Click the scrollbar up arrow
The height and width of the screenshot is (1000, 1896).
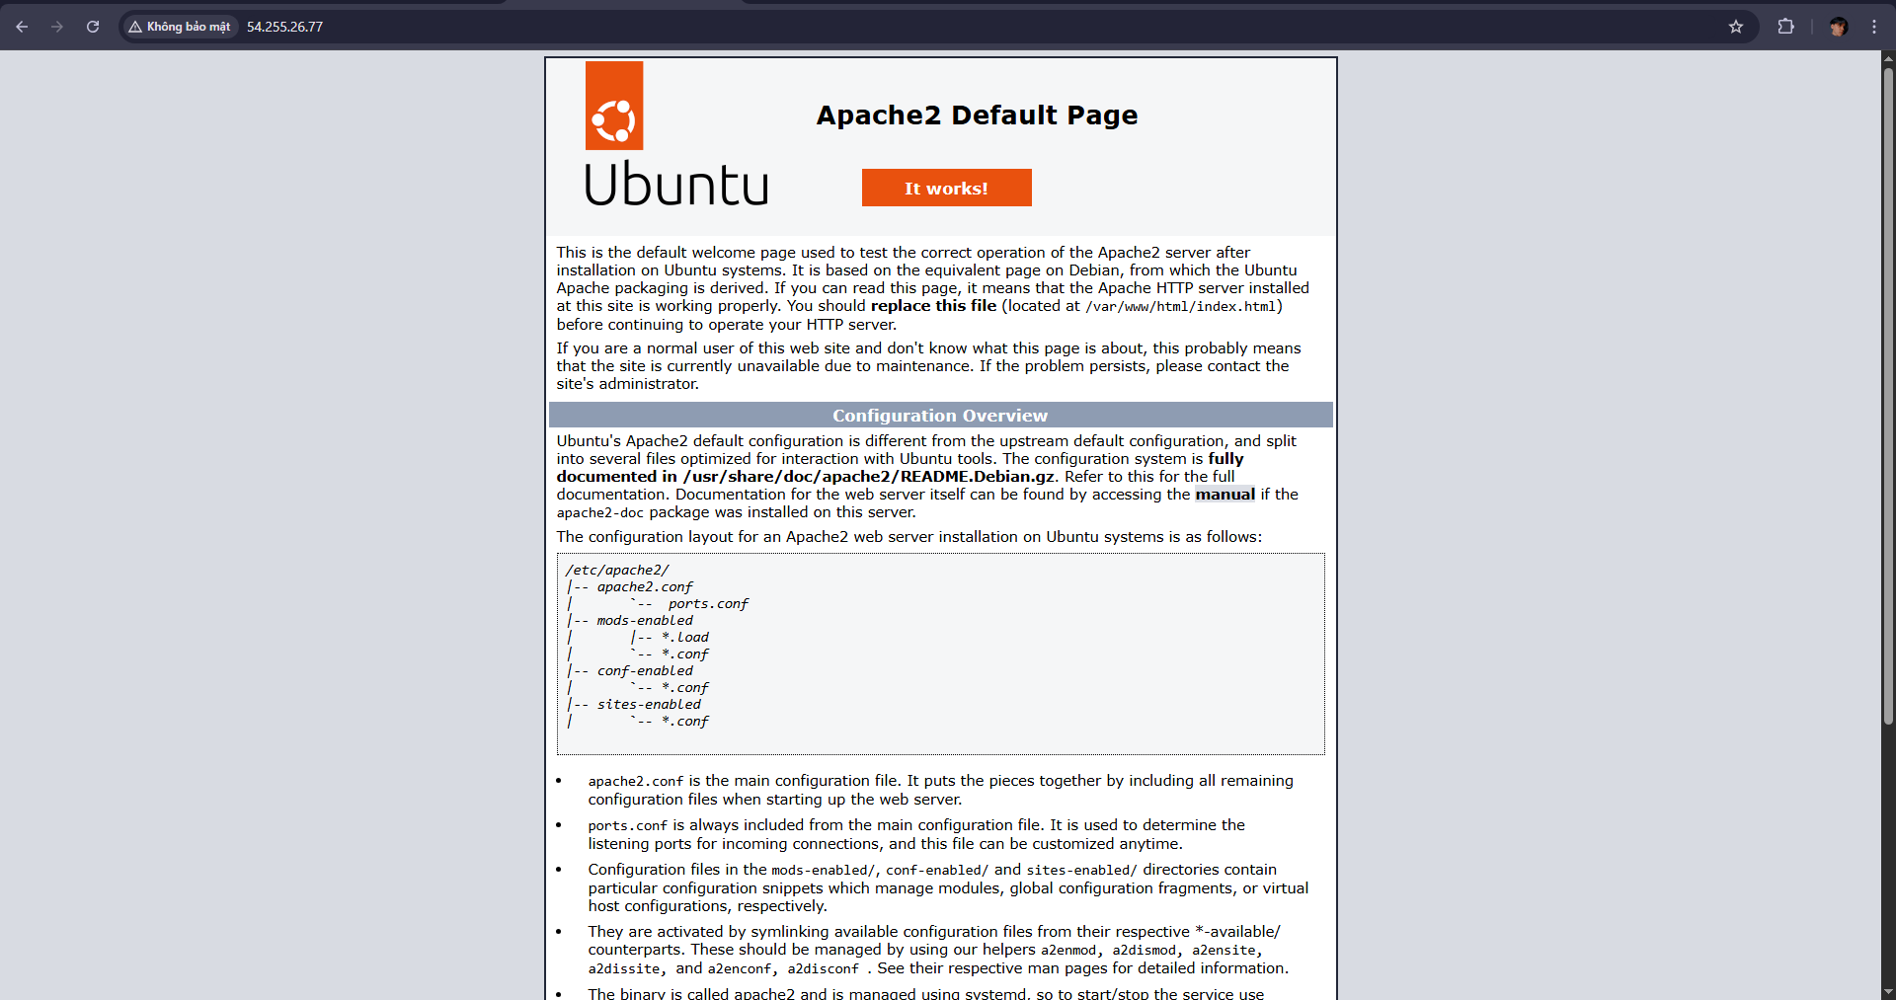pos(1888,58)
